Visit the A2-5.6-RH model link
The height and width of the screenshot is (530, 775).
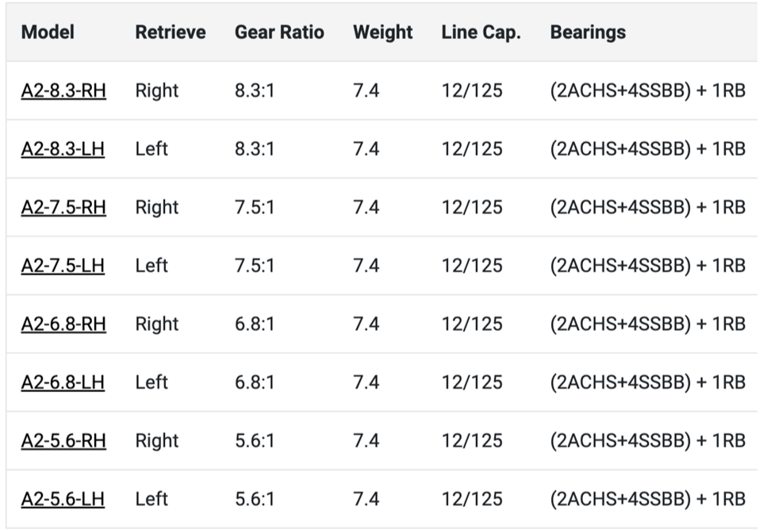pyautogui.click(x=63, y=440)
